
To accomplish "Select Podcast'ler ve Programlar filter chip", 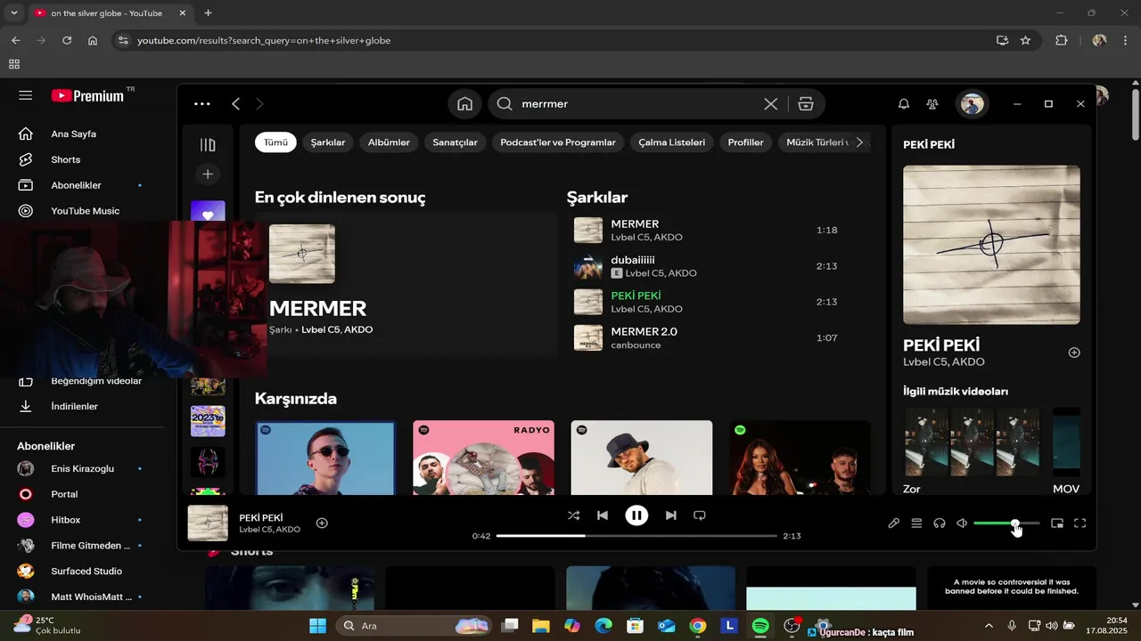I will click(558, 142).
